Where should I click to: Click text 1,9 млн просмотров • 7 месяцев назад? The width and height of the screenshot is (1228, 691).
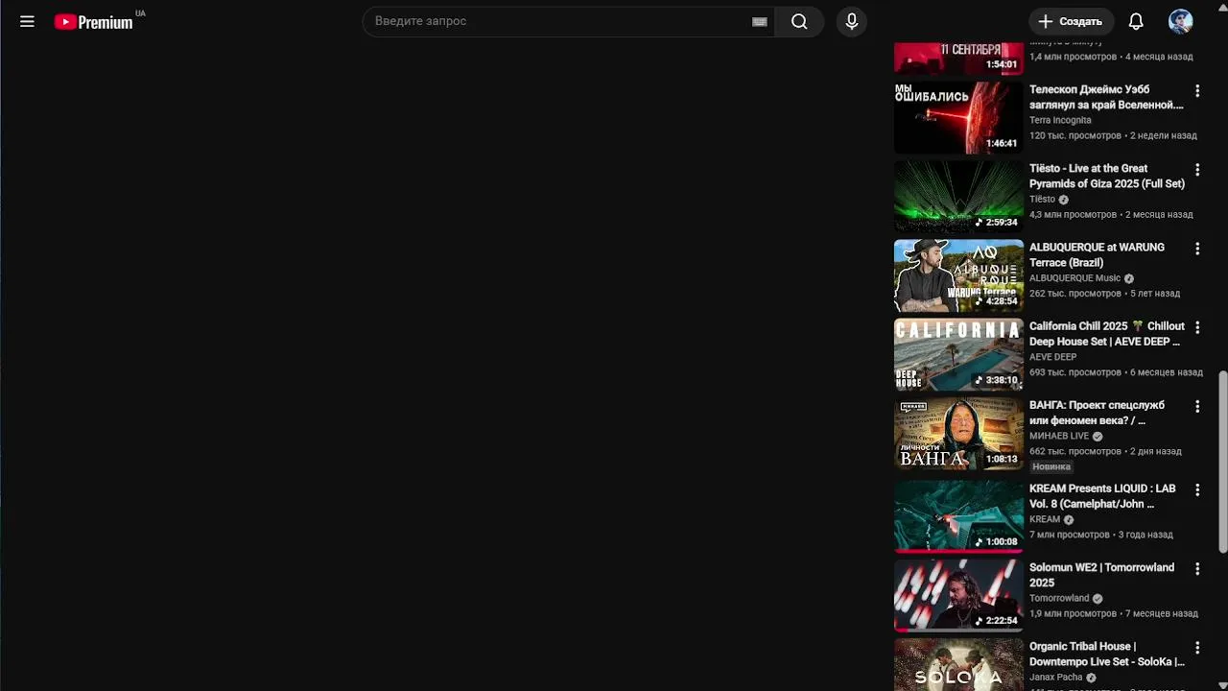tap(1114, 613)
